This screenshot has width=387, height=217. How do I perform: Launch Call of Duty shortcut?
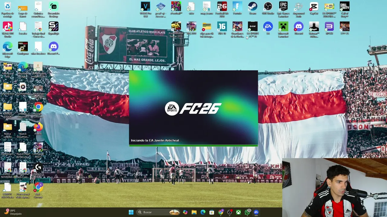(344, 10)
